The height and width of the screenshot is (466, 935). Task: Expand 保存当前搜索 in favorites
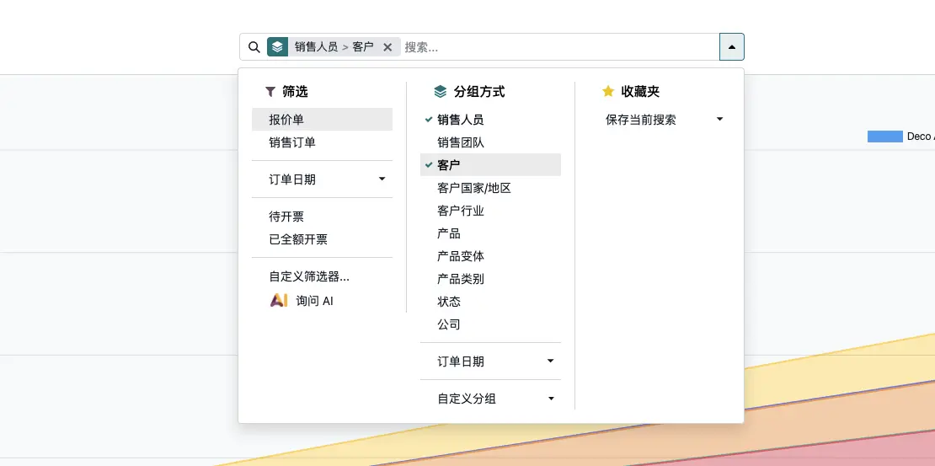(x=659, y=120)
